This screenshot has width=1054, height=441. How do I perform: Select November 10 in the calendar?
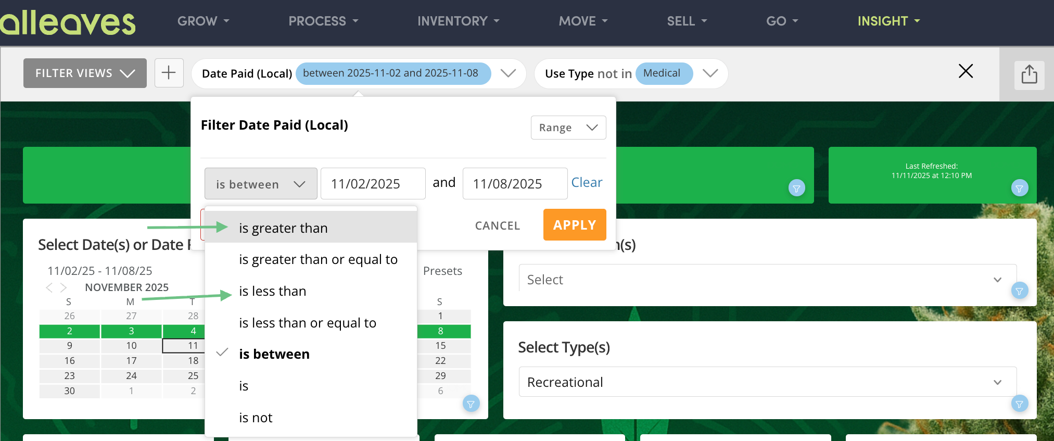point(131,346)
